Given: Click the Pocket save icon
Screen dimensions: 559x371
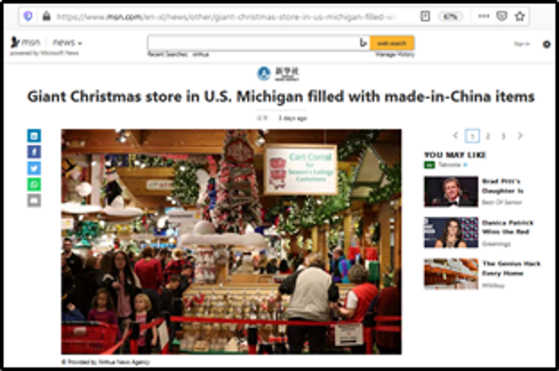Looking at the screenshot, I should [502, 16].
